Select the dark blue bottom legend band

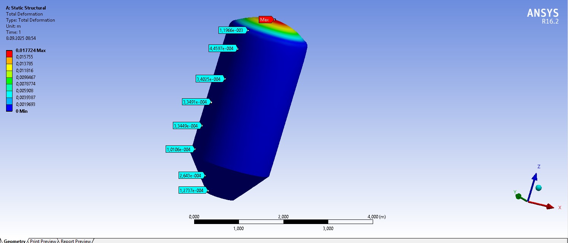9,108
